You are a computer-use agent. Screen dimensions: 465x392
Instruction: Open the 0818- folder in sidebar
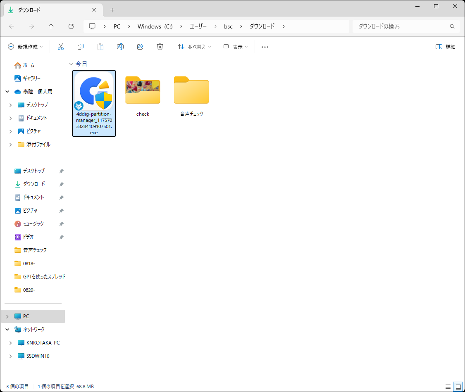[x=24, y=264]
